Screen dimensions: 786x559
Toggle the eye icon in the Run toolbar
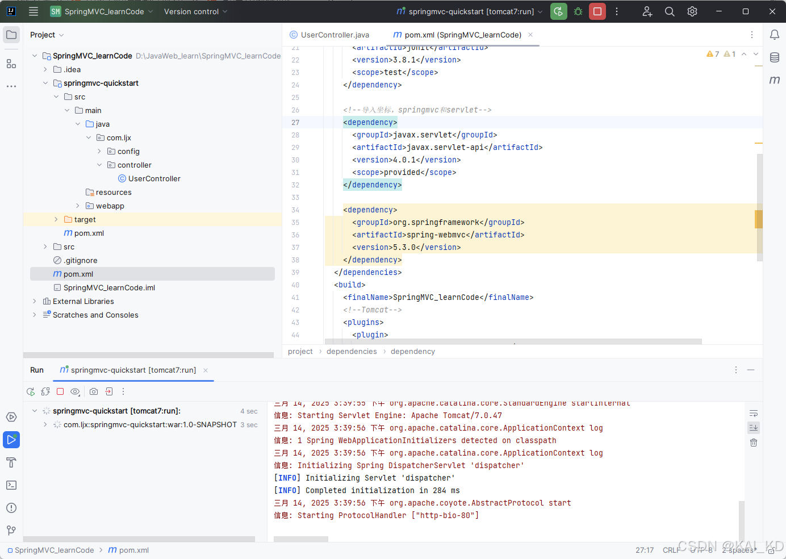(x=75, y=391)
